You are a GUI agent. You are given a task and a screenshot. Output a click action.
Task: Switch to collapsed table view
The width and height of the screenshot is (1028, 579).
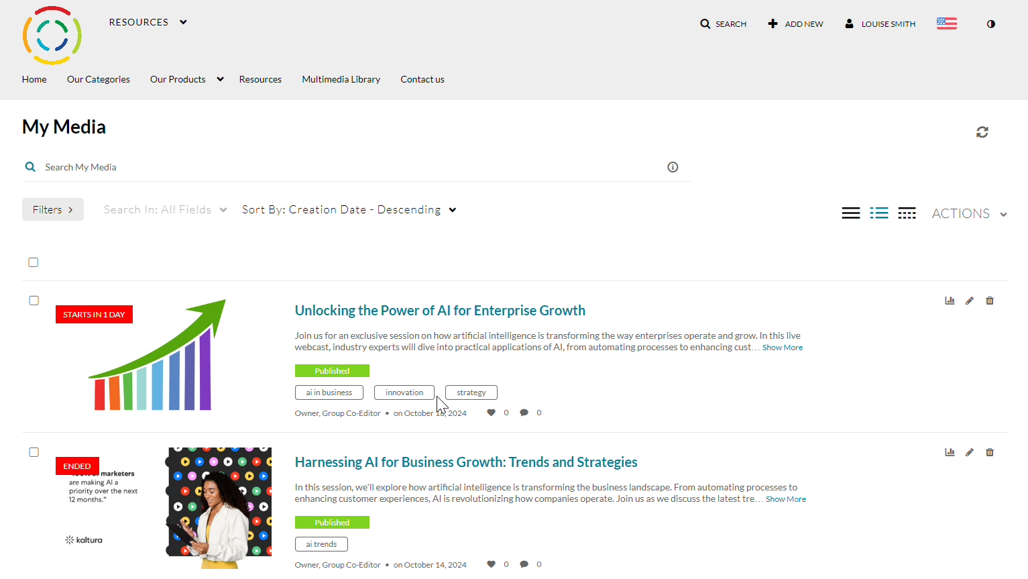click(907, 213)
